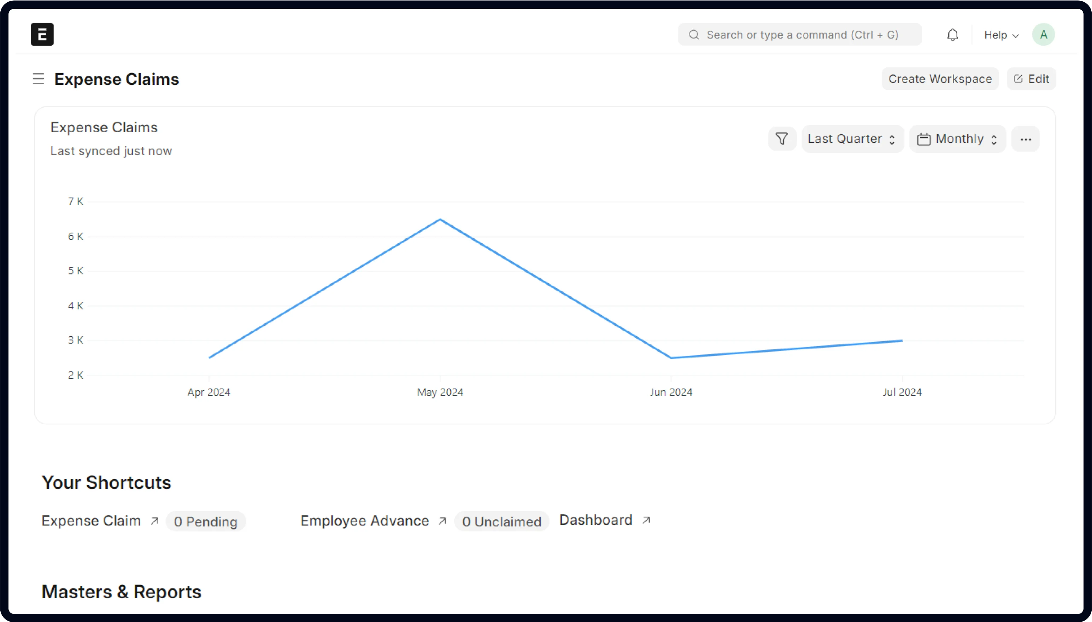This screenshot has width=1092, height=622.
Task: Click the ERPNext home logo icon
Action: pos(42,34)
